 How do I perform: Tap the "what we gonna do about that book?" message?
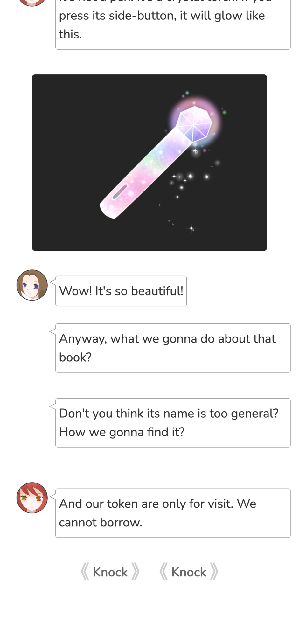[x=173, y=348]
